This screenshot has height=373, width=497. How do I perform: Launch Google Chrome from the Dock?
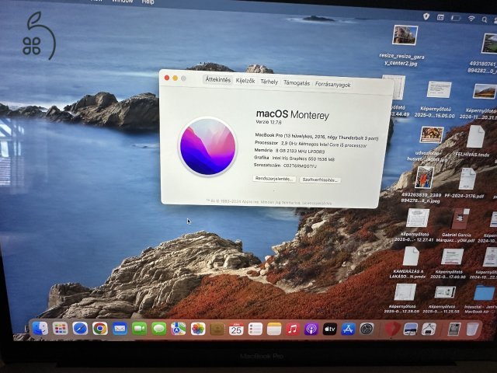[x=100, y=329]
